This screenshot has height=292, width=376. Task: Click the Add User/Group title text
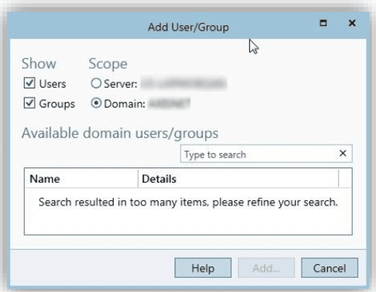[188, 27]
